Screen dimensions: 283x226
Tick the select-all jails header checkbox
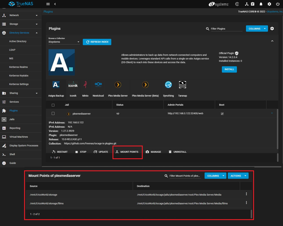[53, 105]
